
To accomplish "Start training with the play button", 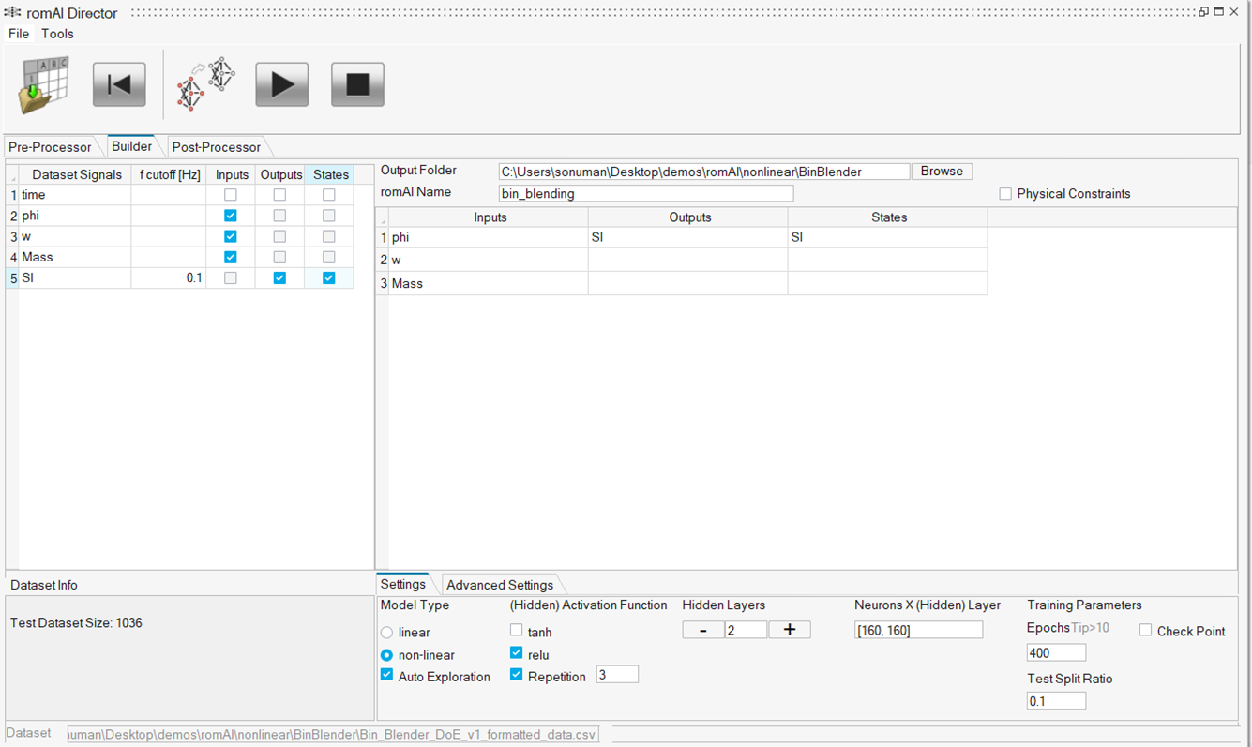I will pyautogui.click(x=281, y=85).
